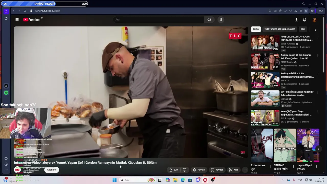Open volume control in system tray

coord(311,180)
